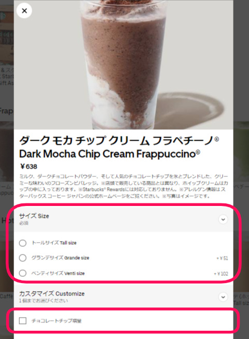Collapse the Size section chevron

(223, 219)
